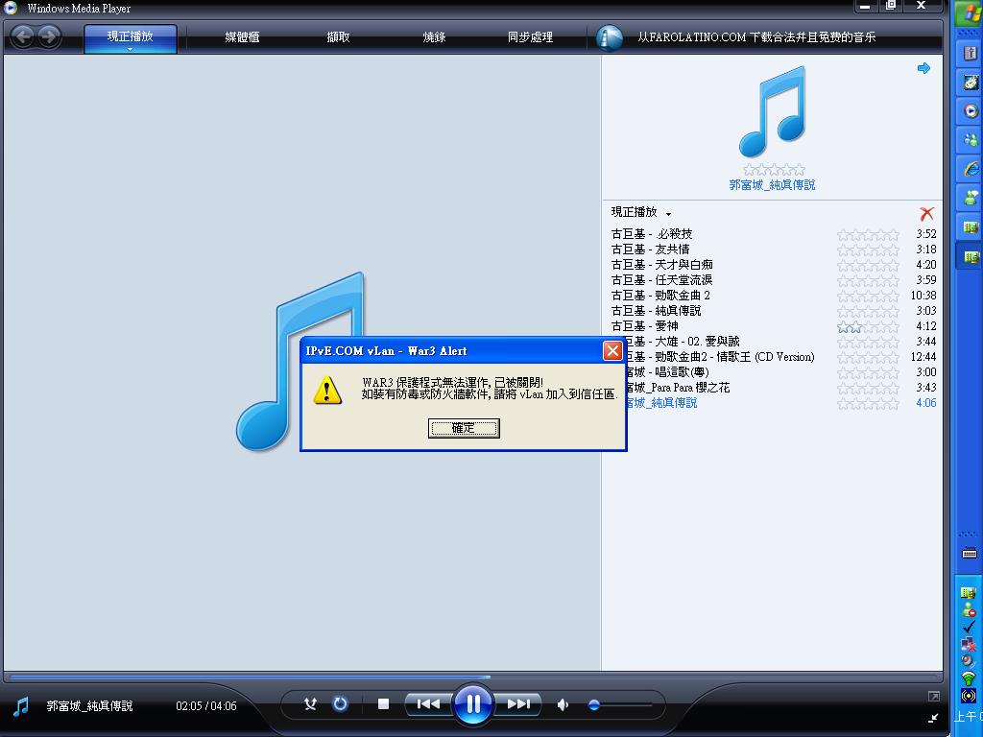Screen dimensions: 983x737
Task: Click the 10:38 duration of 勁歌金曲 2
Action: 923,296
